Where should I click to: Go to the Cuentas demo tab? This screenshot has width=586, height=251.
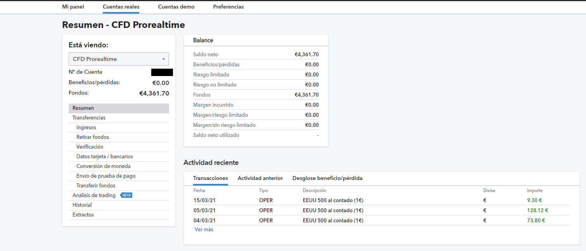tap(176, 7)
